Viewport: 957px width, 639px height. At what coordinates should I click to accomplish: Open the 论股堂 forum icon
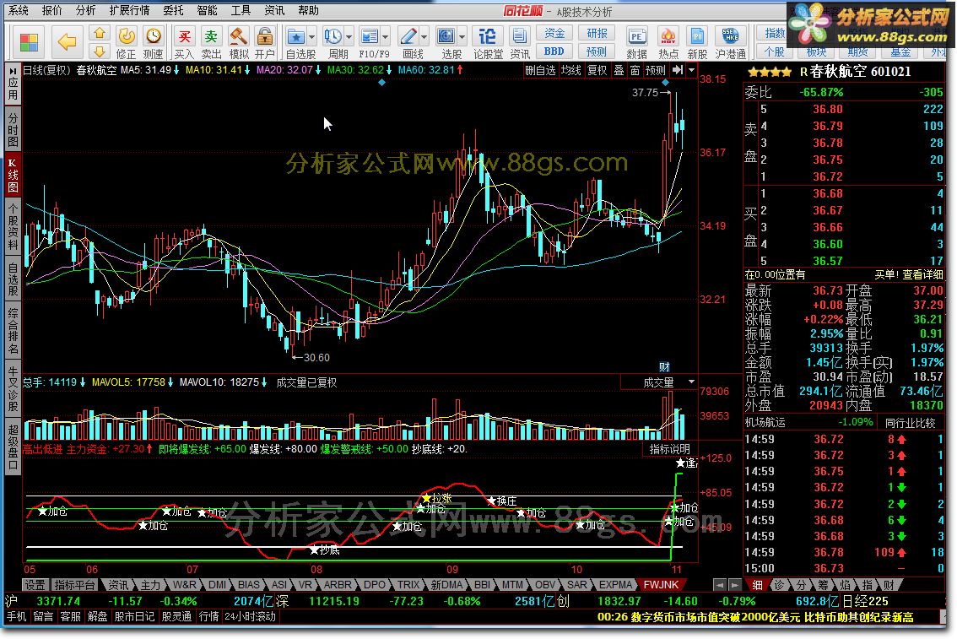pyautogui.click(x=488, y=42)
